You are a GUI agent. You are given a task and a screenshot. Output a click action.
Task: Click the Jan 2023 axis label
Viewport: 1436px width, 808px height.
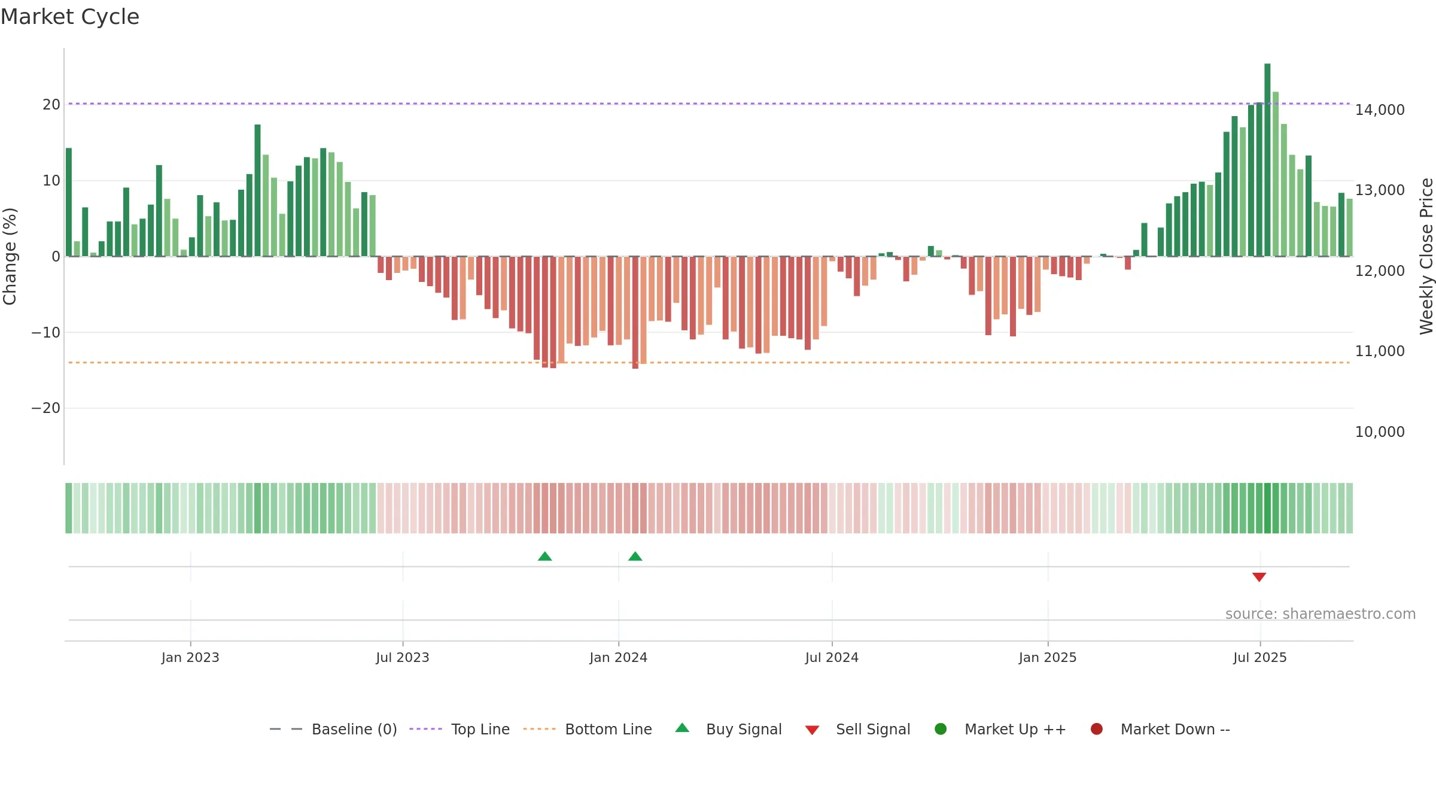(190, 658)
